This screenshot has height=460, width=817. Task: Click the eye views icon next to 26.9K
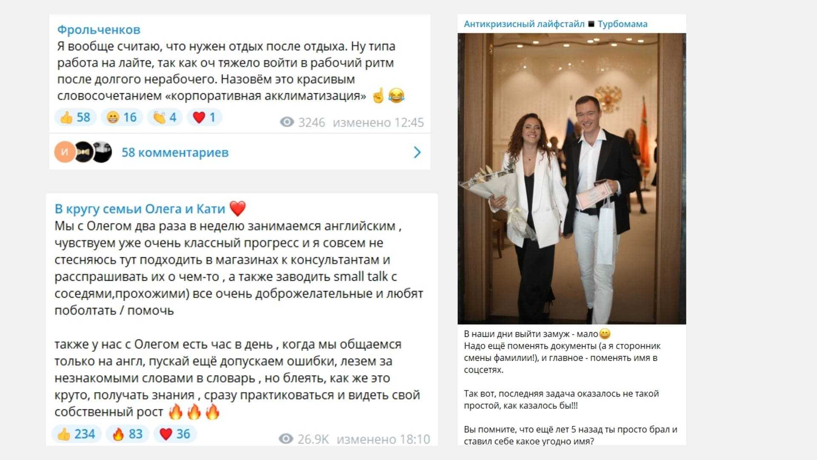(x=286, y=439)
